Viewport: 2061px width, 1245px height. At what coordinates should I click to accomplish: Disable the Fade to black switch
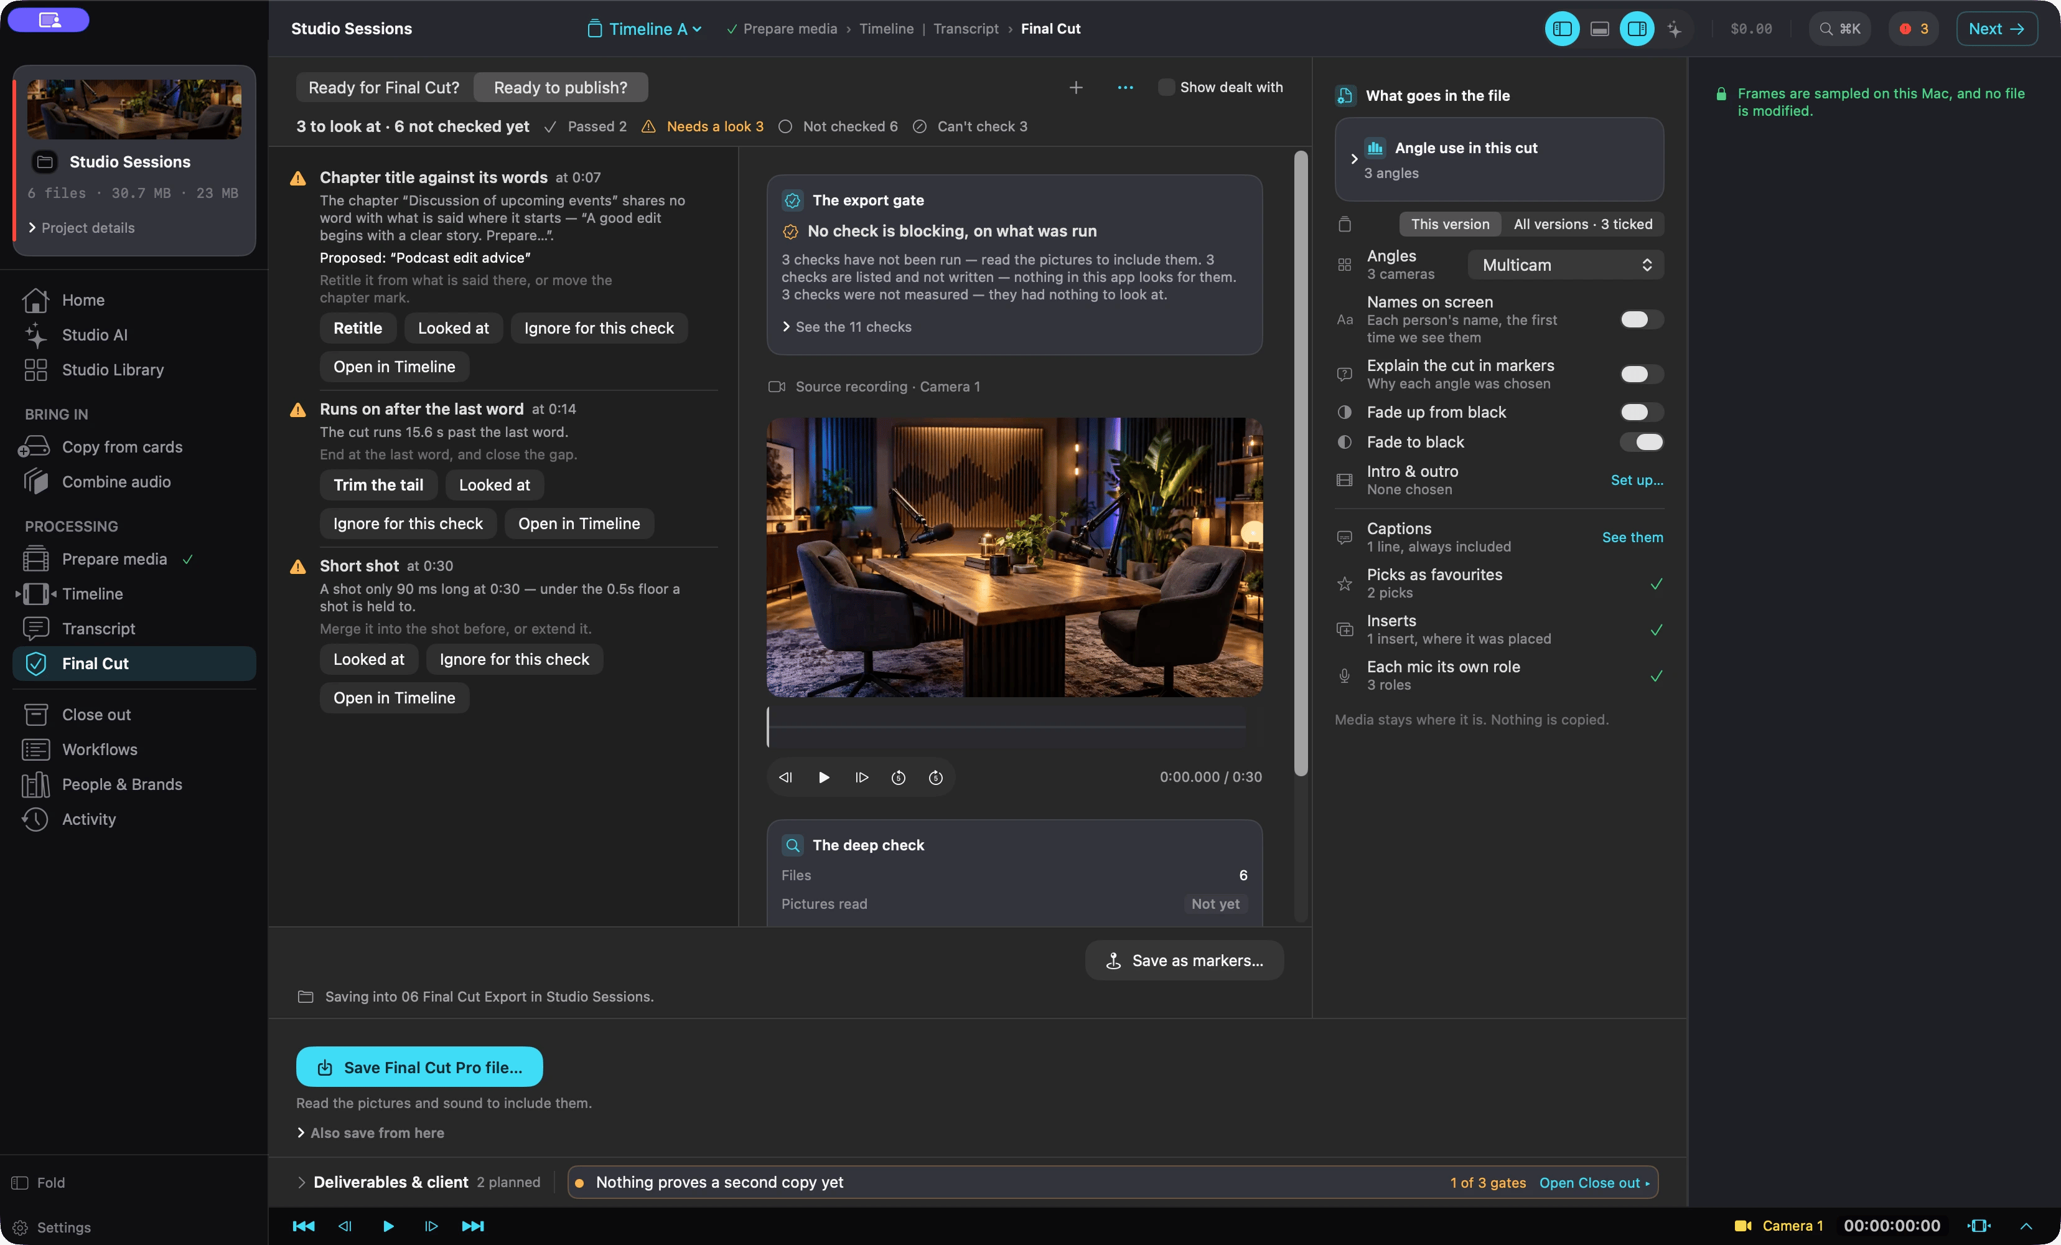(x=1641, y=442)
